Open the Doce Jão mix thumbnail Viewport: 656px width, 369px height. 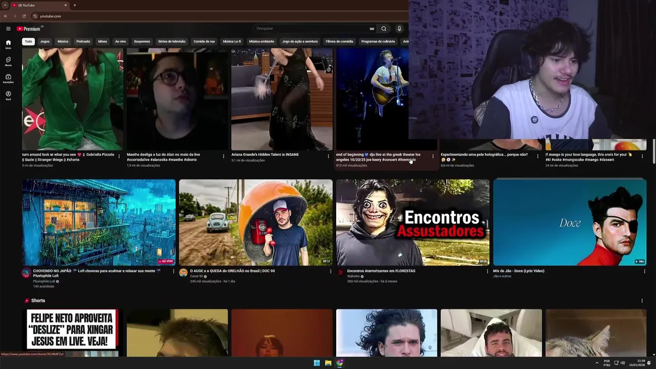(x=570, y=222)
